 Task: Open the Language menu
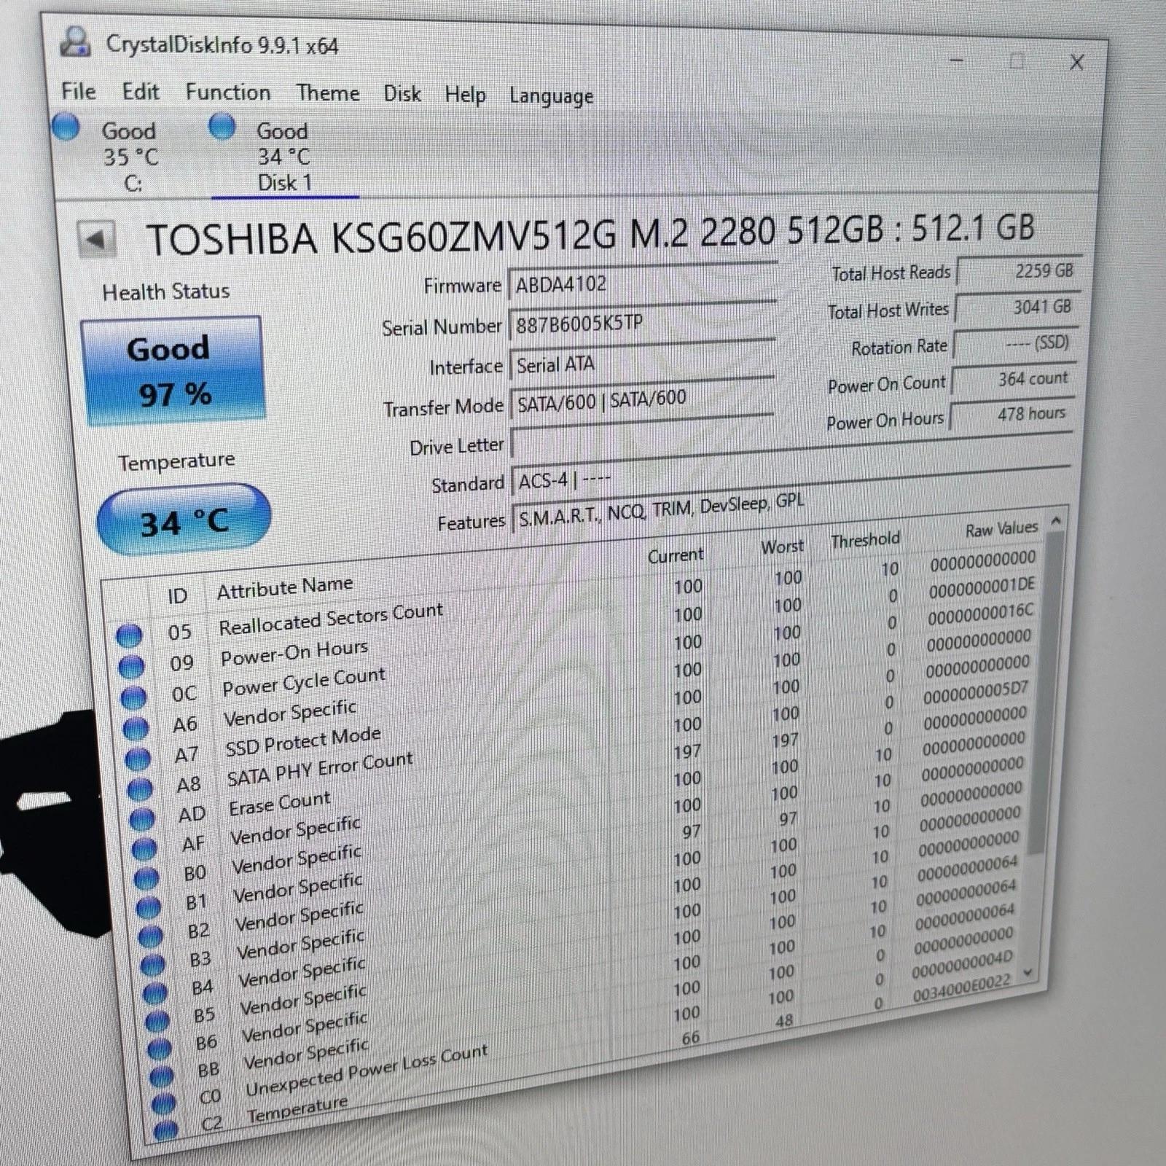(x=551, y=97)
